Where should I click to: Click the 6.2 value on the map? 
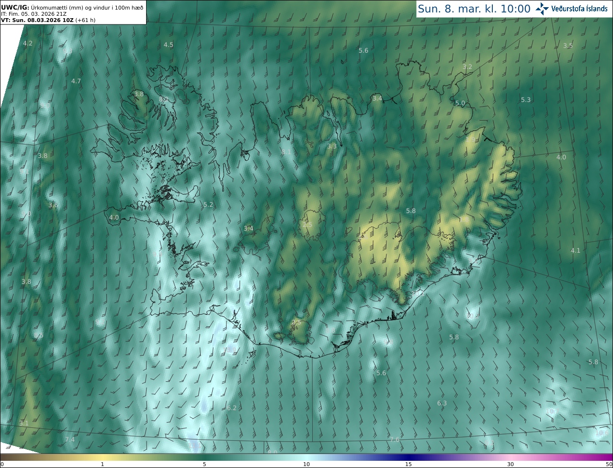[x=232, y=408]
